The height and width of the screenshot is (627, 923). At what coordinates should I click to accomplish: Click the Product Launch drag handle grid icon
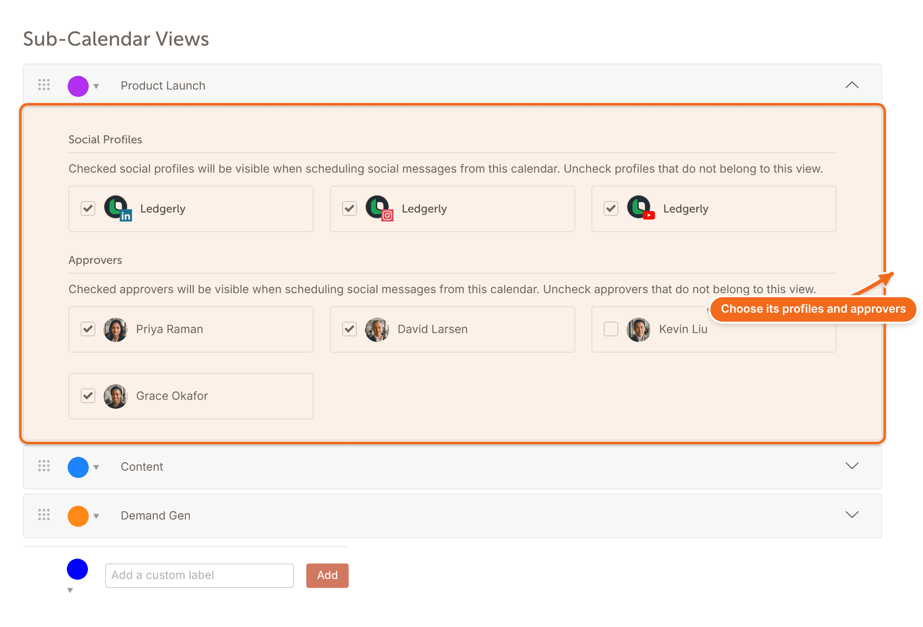(x=44, y=85)
